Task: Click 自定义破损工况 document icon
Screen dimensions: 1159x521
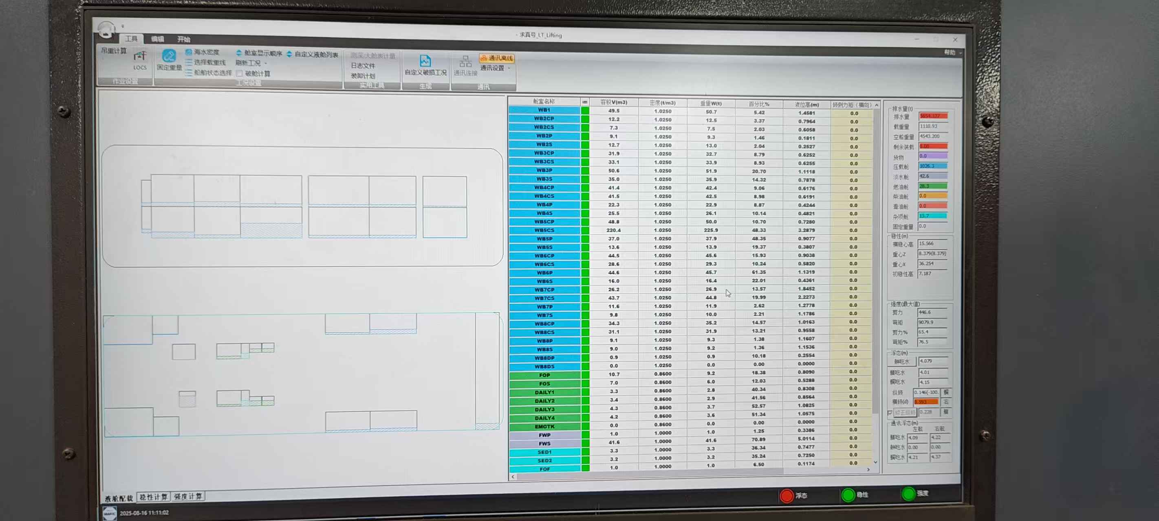Action: [x=425, y=61]
